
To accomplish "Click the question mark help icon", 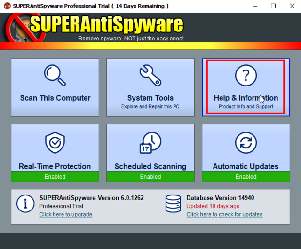I will (246, 75).
